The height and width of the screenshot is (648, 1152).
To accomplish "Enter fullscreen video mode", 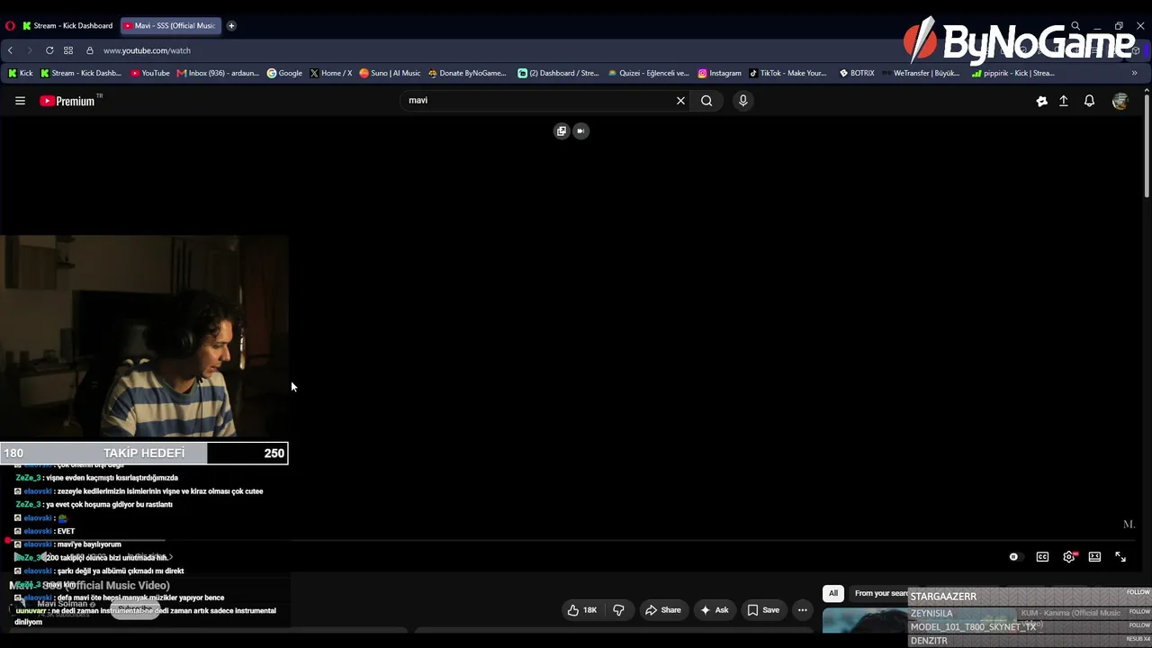I will 1120,557.
